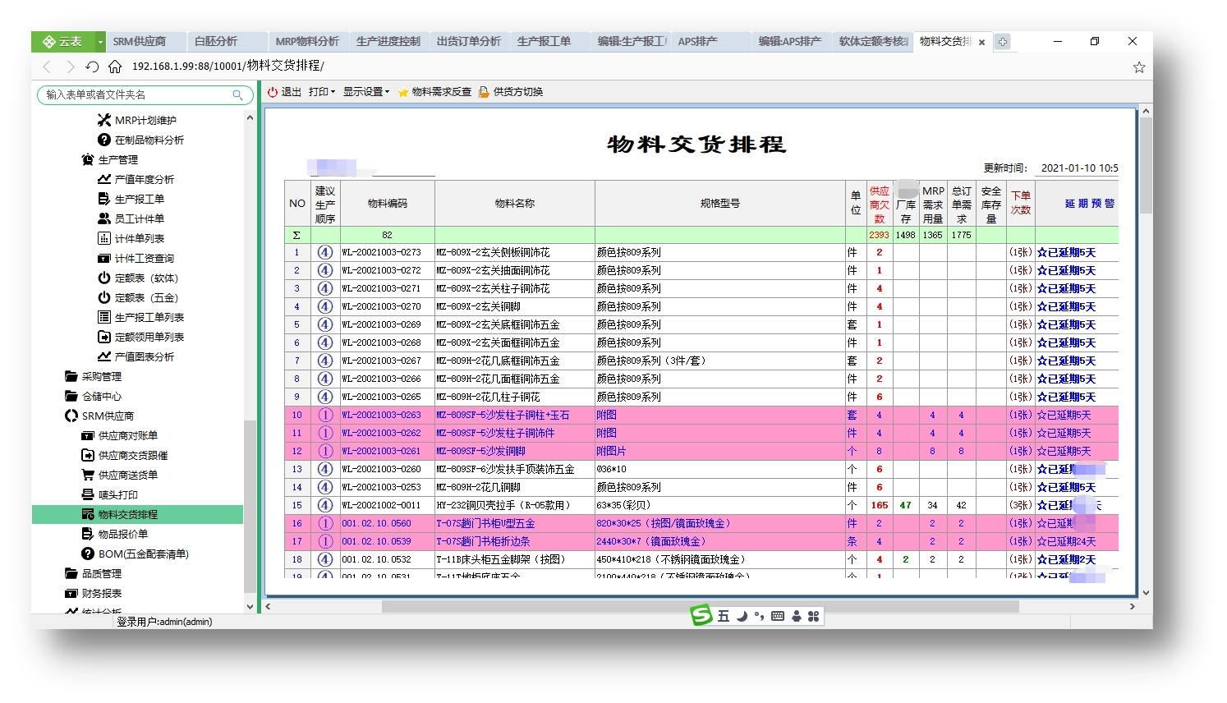Click the 物料需求反查 star icon
Screen dimensions: 1227x703
click(x=403, y=92)
